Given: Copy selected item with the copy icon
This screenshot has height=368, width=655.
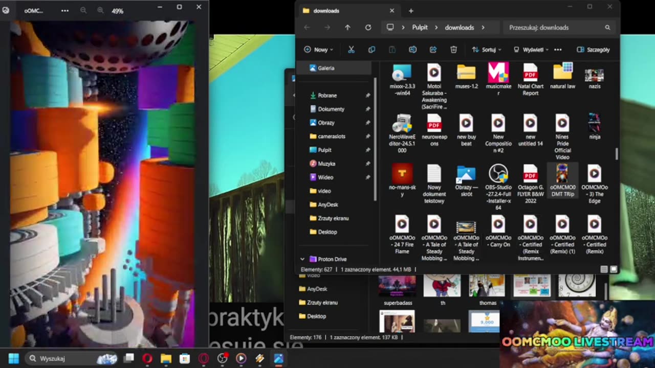Looking at the screenshot, I should tap(372, 50).
